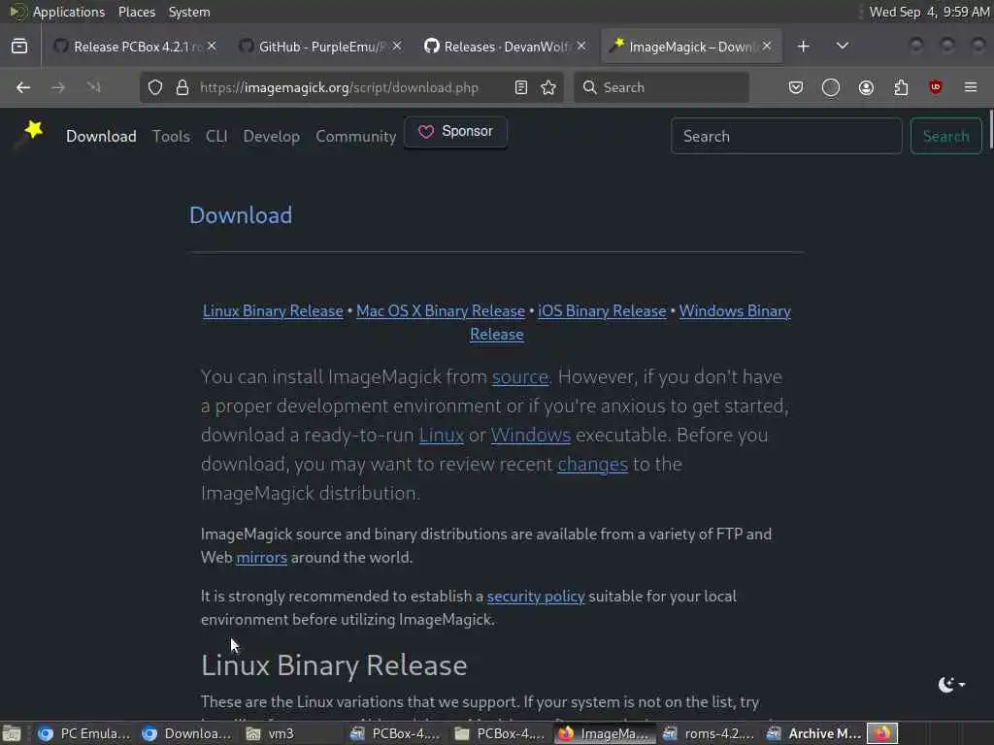Open the source link in paragraph

520,377
